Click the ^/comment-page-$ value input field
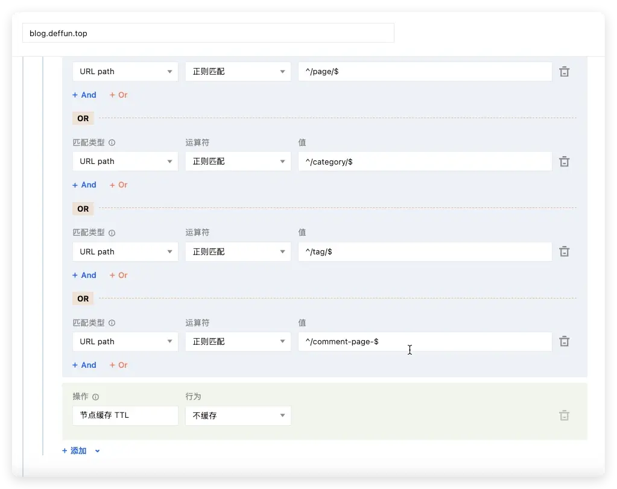The height and width of the screenshot is (489, 617). click(x=425, y=341)
